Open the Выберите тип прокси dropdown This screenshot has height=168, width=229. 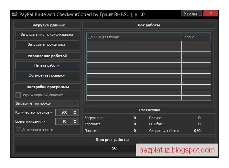coord(47,103)
